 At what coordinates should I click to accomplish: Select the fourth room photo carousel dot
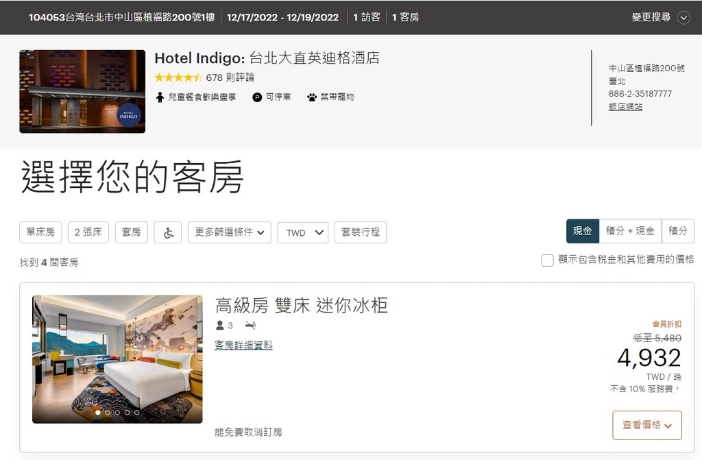[127, 413]
